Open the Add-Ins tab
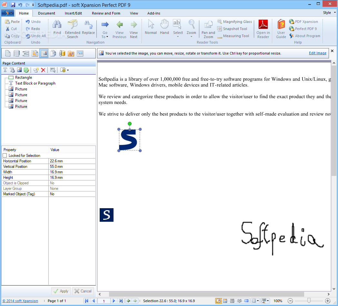 (x=154, y=13)
